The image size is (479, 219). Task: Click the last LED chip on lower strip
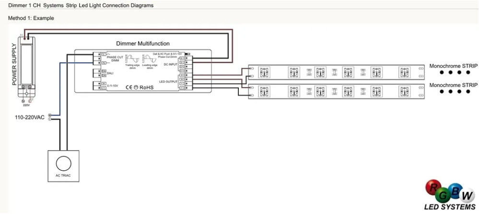pyautogui.click(x=404, y=91)
